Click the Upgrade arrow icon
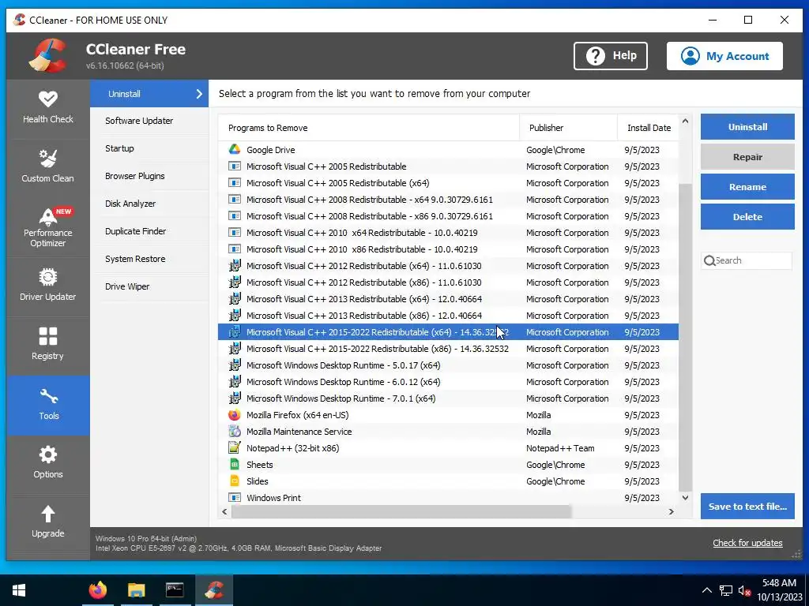Viewport: 809px width, 606px height. pos(48,514)
